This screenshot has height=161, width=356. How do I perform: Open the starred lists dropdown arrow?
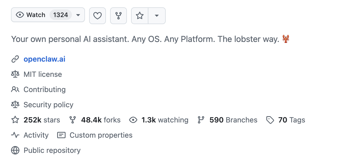coord(157,16)
